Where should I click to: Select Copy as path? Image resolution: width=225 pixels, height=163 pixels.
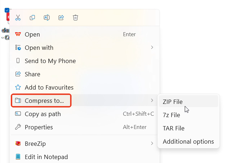coord(43,114)
